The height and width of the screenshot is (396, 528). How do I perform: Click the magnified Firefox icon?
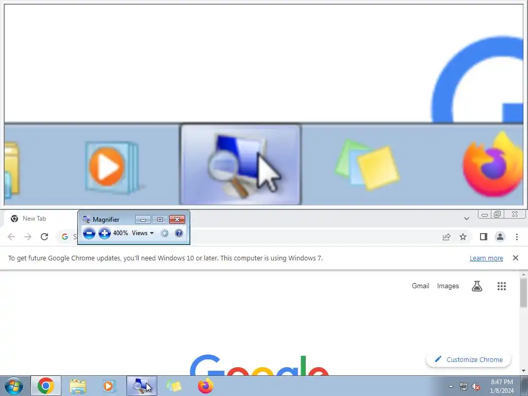[493, 164]
